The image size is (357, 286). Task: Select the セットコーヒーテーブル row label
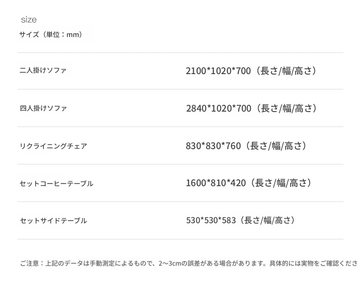pyautogui.click(x=56, y=183)
